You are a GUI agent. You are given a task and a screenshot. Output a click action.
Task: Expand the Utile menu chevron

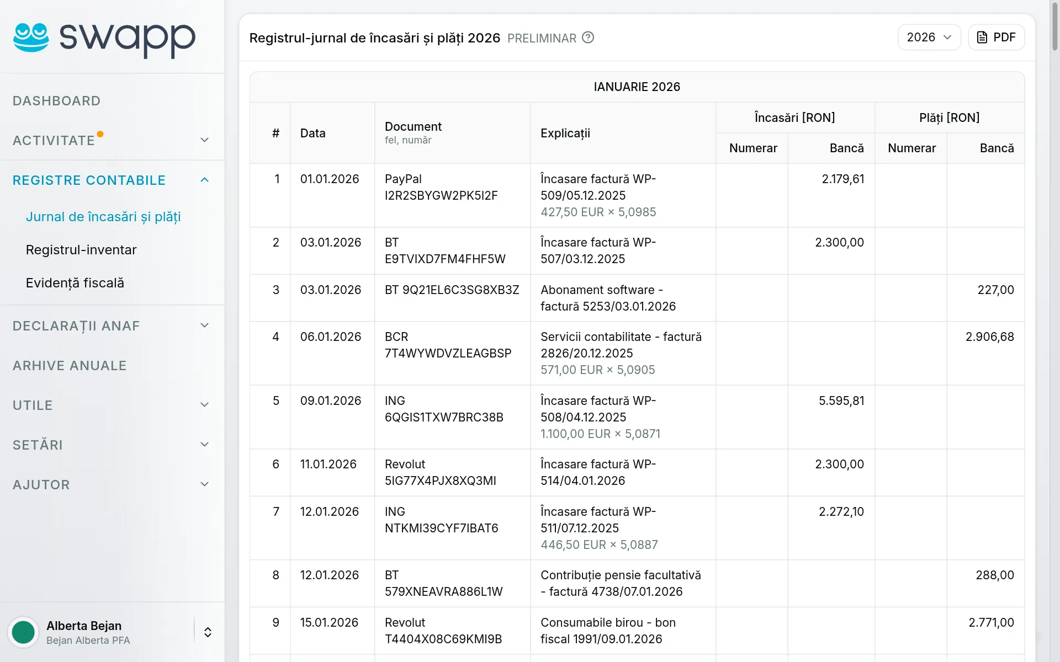(204, 405)
